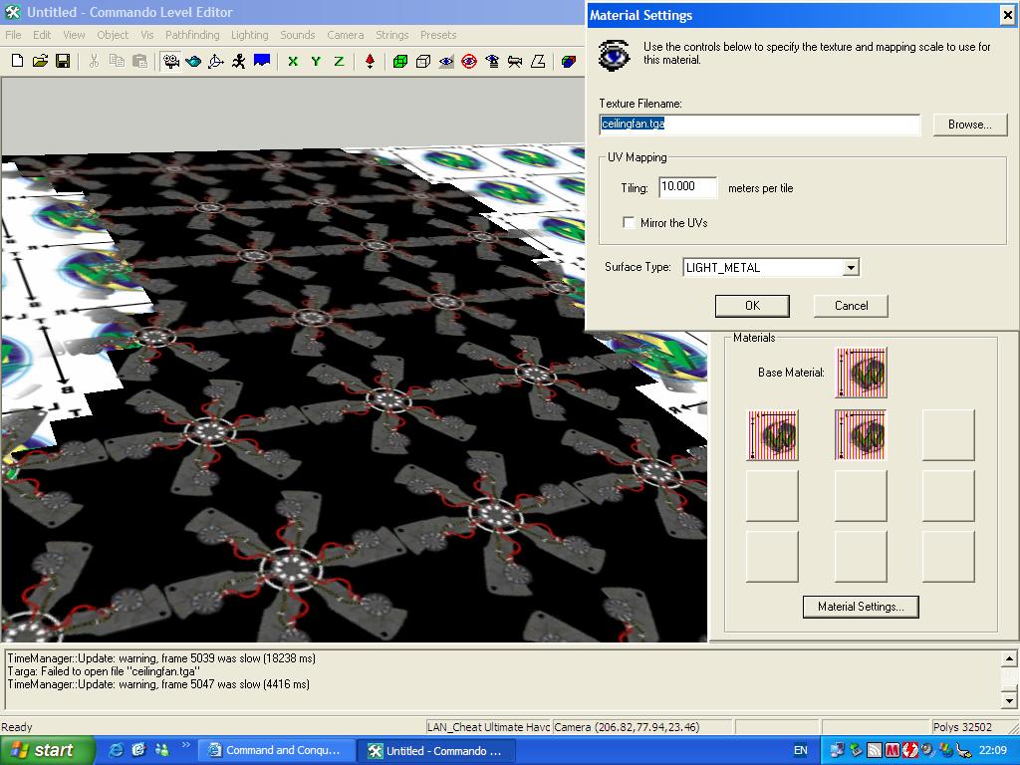Click the Tiling value input field

[x=687, y=187]
